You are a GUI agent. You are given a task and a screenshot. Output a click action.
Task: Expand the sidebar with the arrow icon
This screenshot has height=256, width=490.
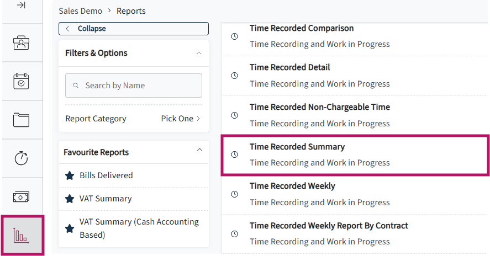tap(21, 5)
